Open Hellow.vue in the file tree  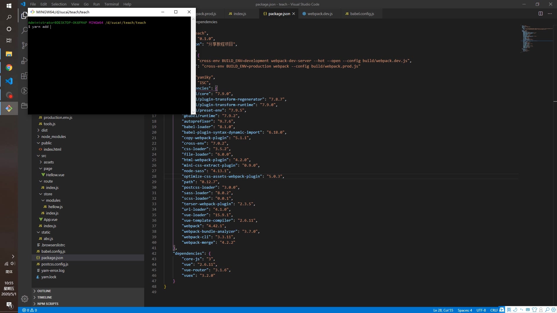[x=55, y=175]
